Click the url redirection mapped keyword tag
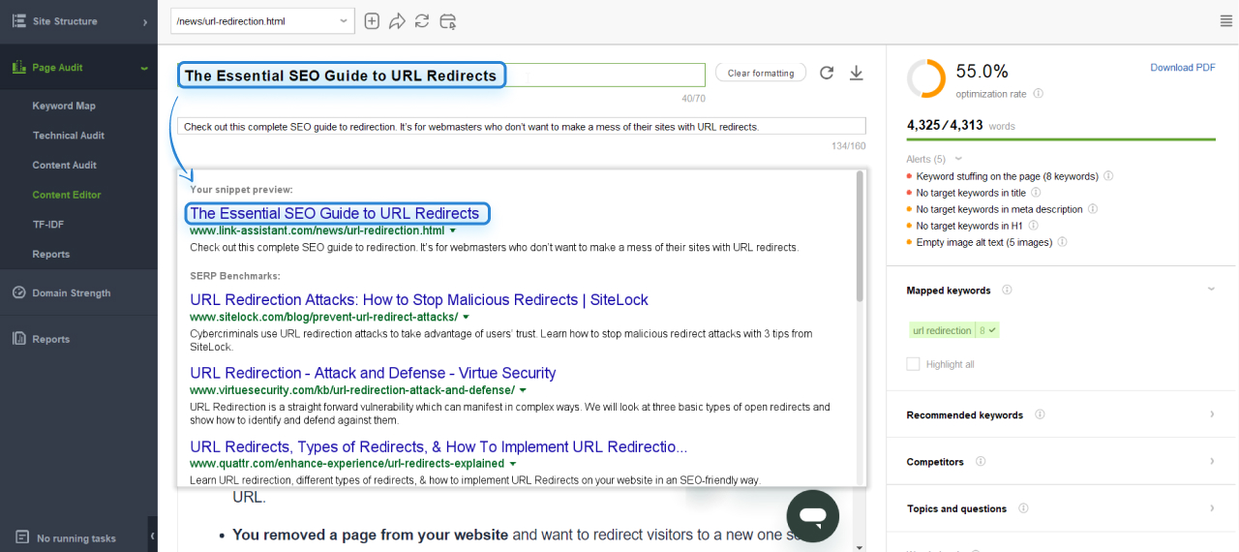The height and width of the screenshot is (552, 1239). pos(954,330)
